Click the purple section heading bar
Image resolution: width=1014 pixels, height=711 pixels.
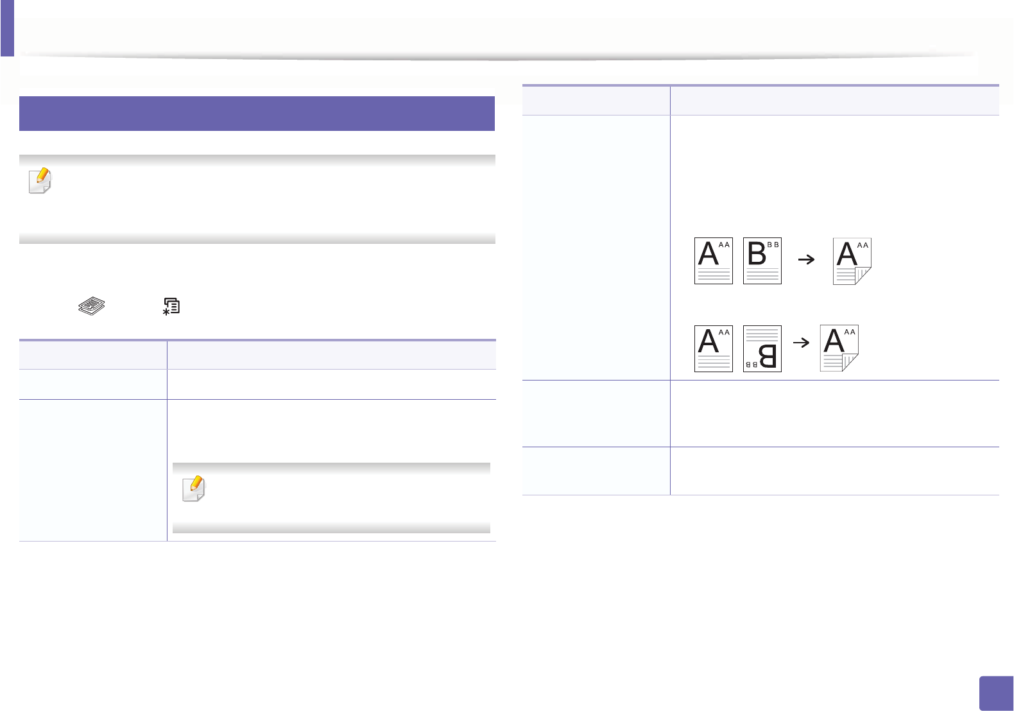tap(257, 114)
